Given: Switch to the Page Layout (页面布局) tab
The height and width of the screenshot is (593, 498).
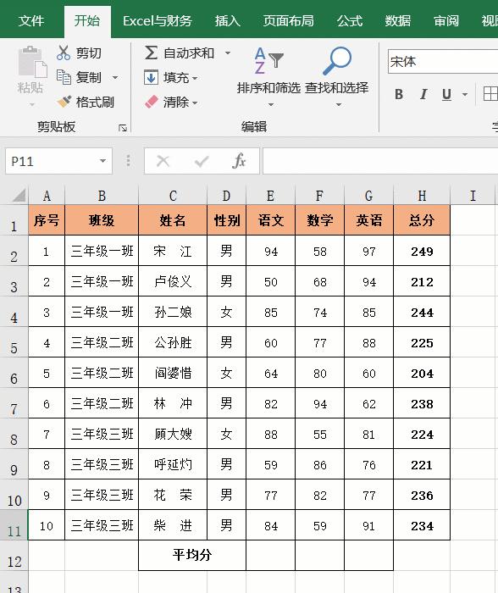Looking at the screenshot, I should click(x=289, y=21).
